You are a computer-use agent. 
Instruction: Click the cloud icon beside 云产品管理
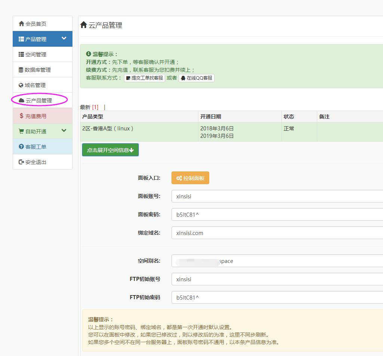22,100
